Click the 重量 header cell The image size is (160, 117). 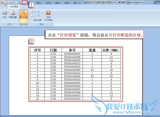click(92, 50)
